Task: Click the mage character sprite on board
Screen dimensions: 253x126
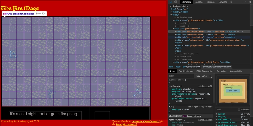Action: pyautogui.click(x=13, y=54)
